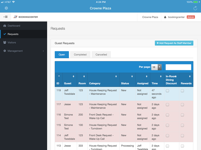
Task: Click Crowne Plaza title in top blue bar
Action: click(x=100, y=8)
